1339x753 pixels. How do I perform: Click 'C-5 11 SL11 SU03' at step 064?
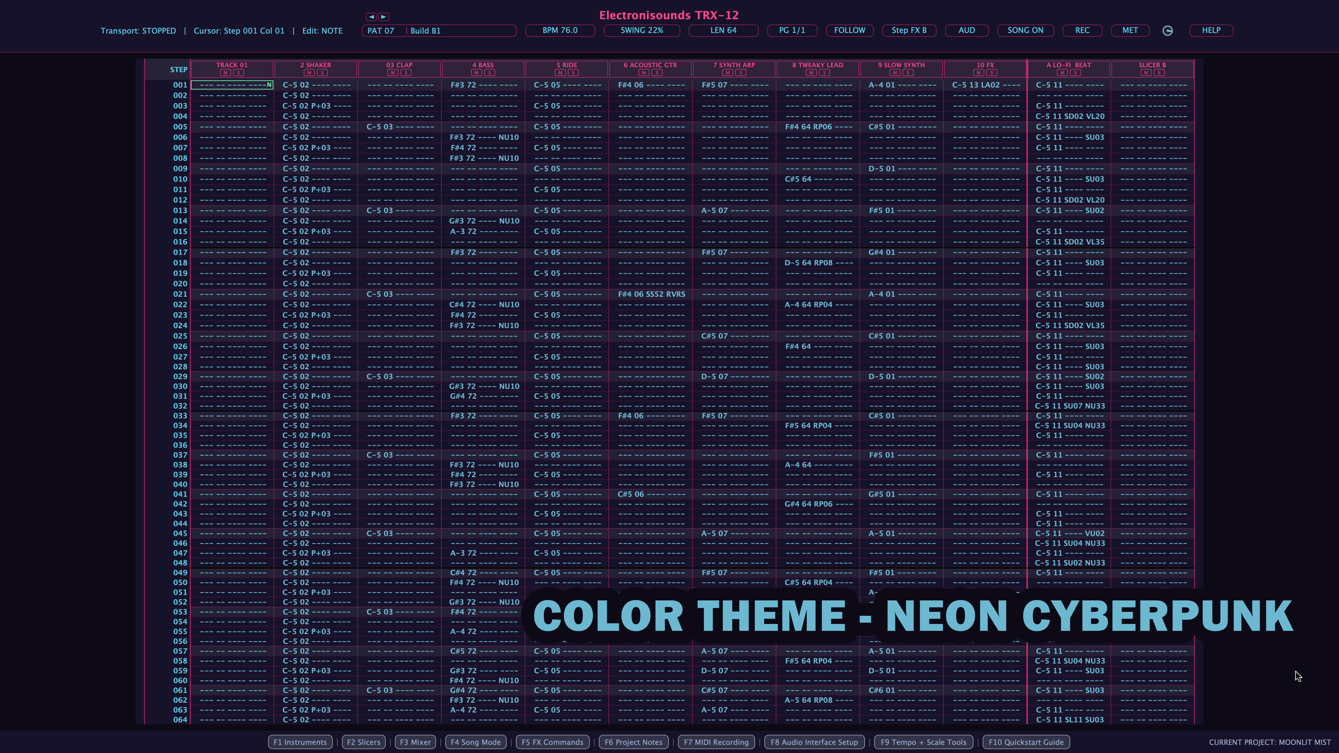(x=1070, y=720)
